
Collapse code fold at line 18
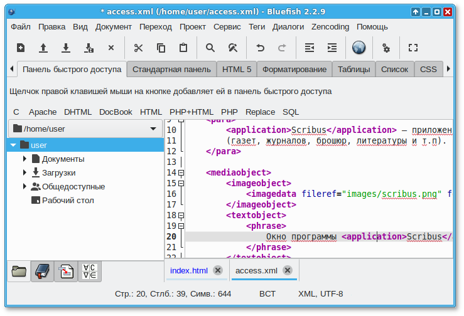pos(181,215)
